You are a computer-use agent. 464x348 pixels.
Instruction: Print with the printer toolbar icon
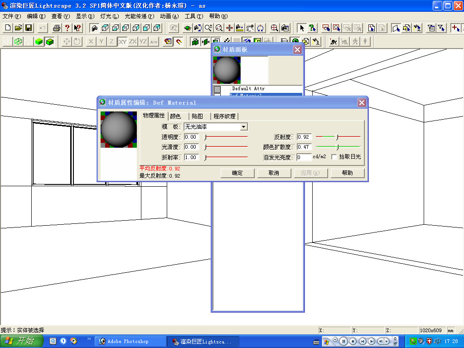pos(57,28)
